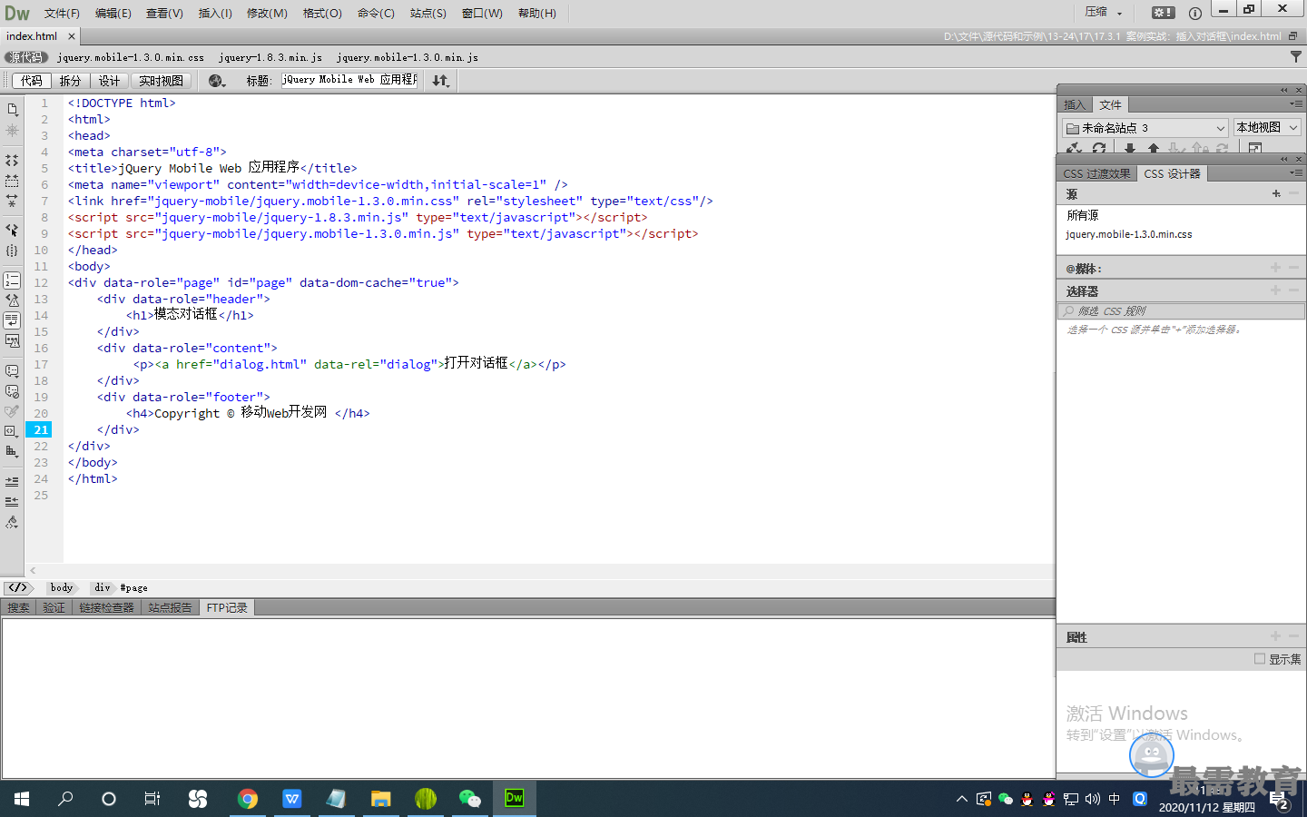1307x817 pixels.
Task: Open the 未命名站点 3 site dropdown
Action: click(x=1145, y=128)
